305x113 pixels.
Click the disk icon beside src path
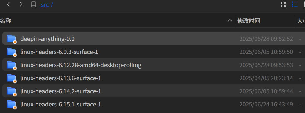33,4
